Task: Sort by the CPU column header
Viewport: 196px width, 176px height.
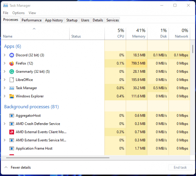Action: pos(115,34)
